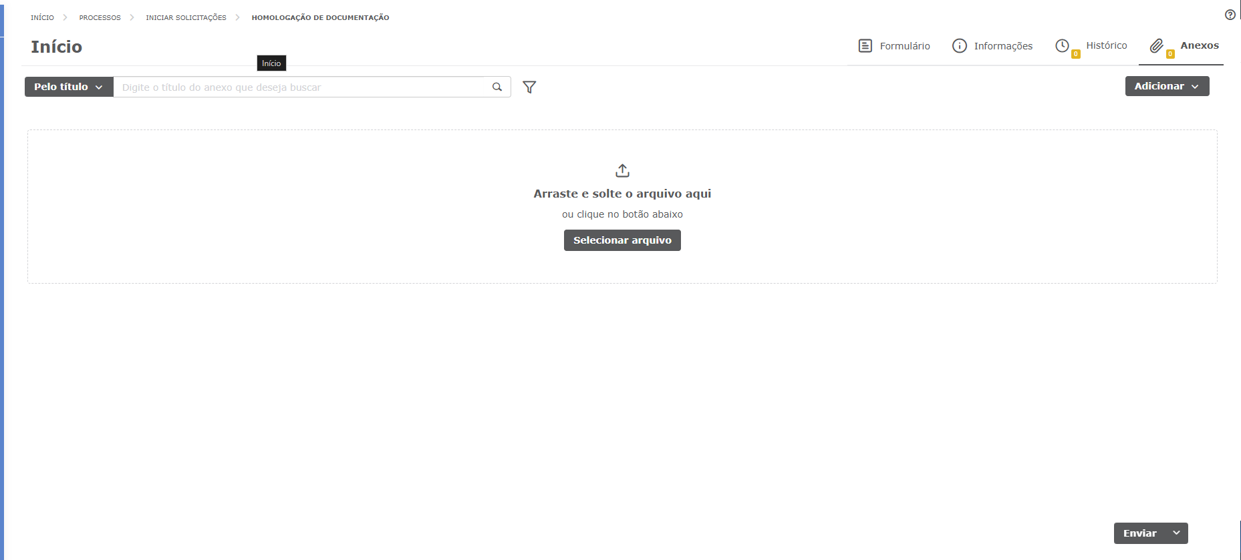Click the upload arrow icon in drop area
The width and height of the screenshot is (1241, 560).
(x=622, y=170)
